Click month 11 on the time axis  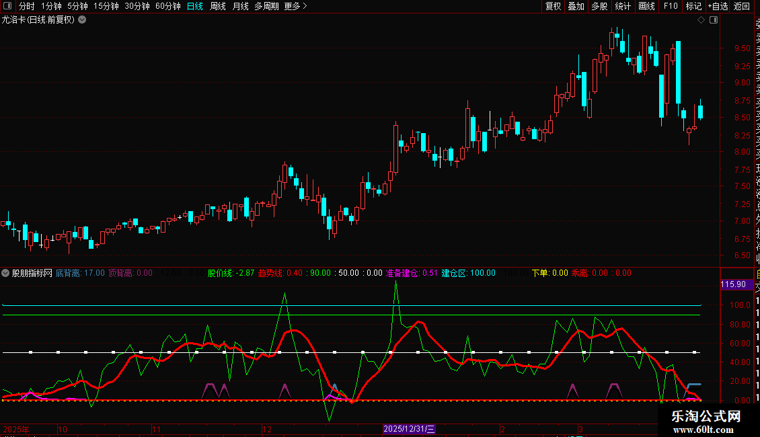(156, 429)
